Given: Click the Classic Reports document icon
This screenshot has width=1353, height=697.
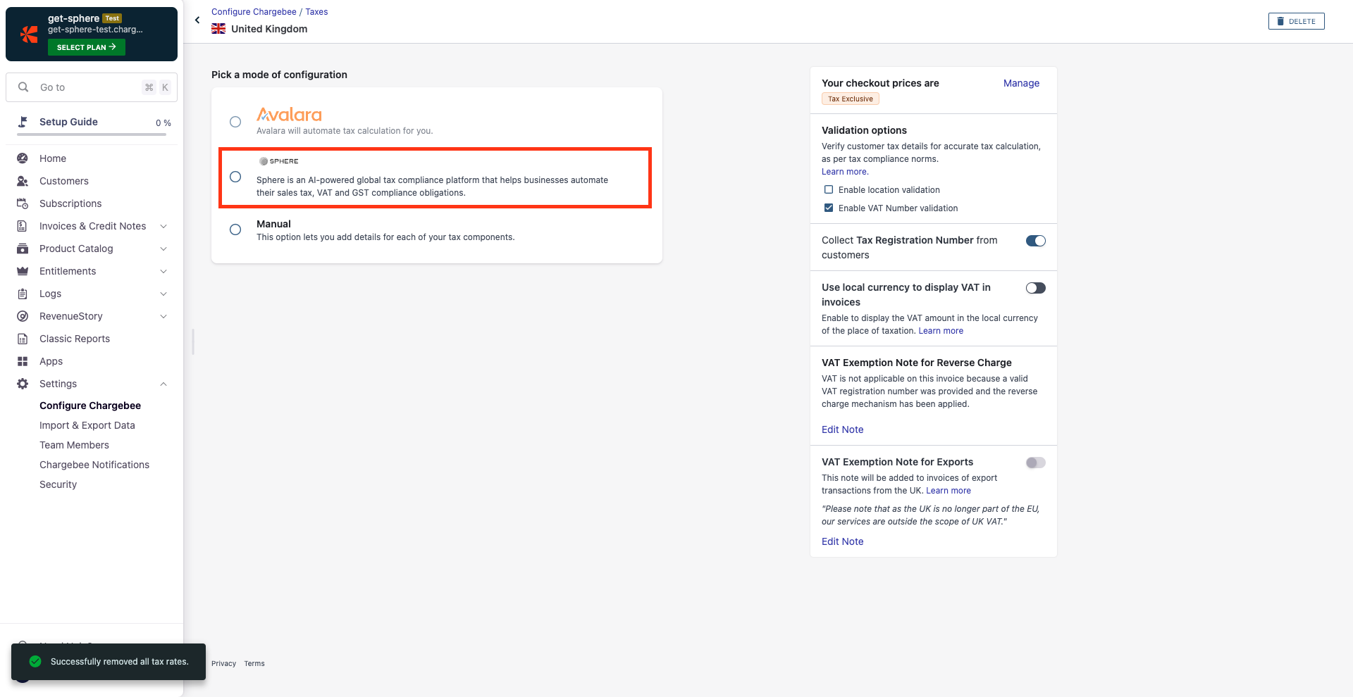Looking at the screenshot, I should 23,339.
